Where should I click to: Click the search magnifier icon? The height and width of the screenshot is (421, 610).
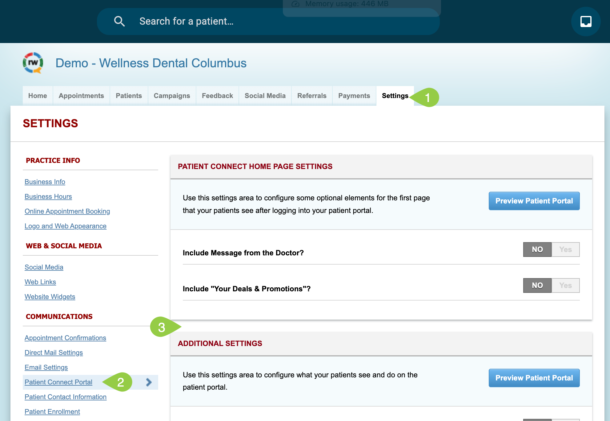[119, 21]
